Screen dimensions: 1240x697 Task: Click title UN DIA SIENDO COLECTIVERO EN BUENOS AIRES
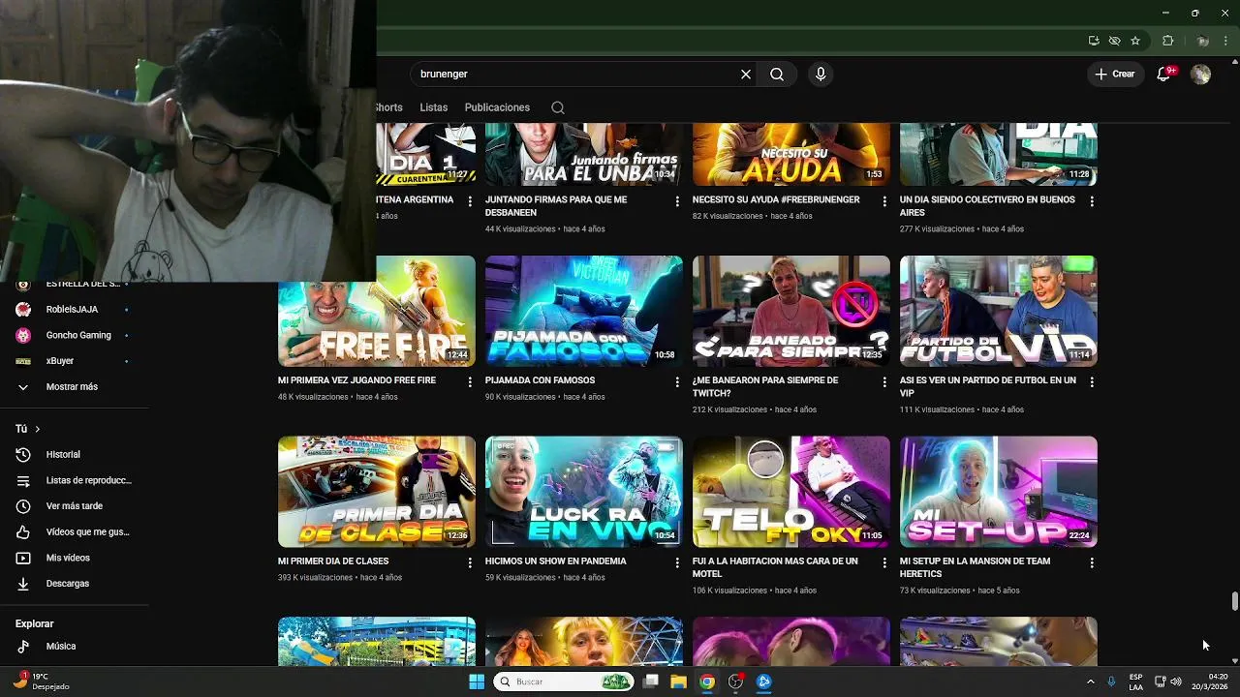click(x=987, y=206)
